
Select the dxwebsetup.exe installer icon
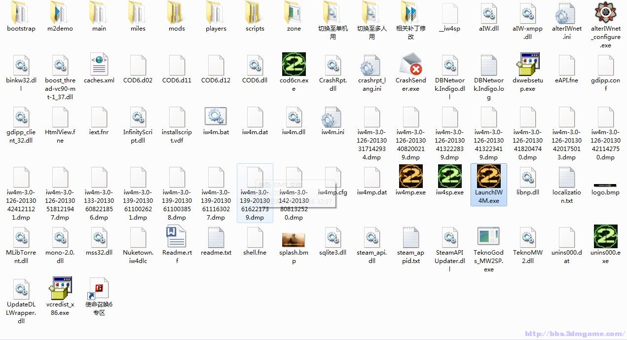pyautogui.click(x=527, y=65)
